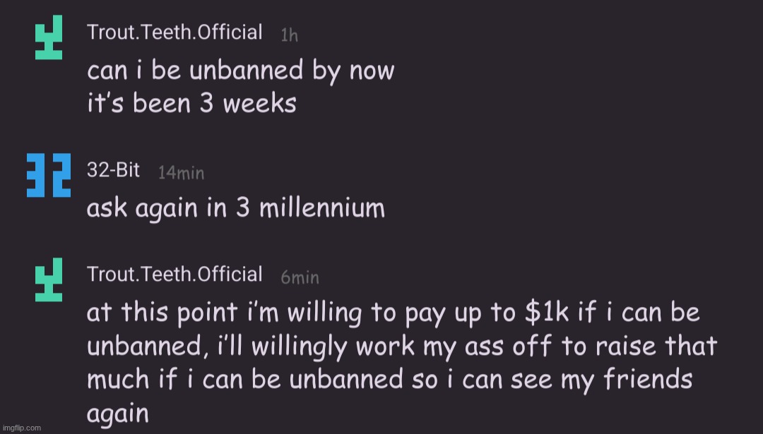The height and width of the screenshot is (434, 763).
Task: Select the '6min' timestamp
Action: pos(301,277)
